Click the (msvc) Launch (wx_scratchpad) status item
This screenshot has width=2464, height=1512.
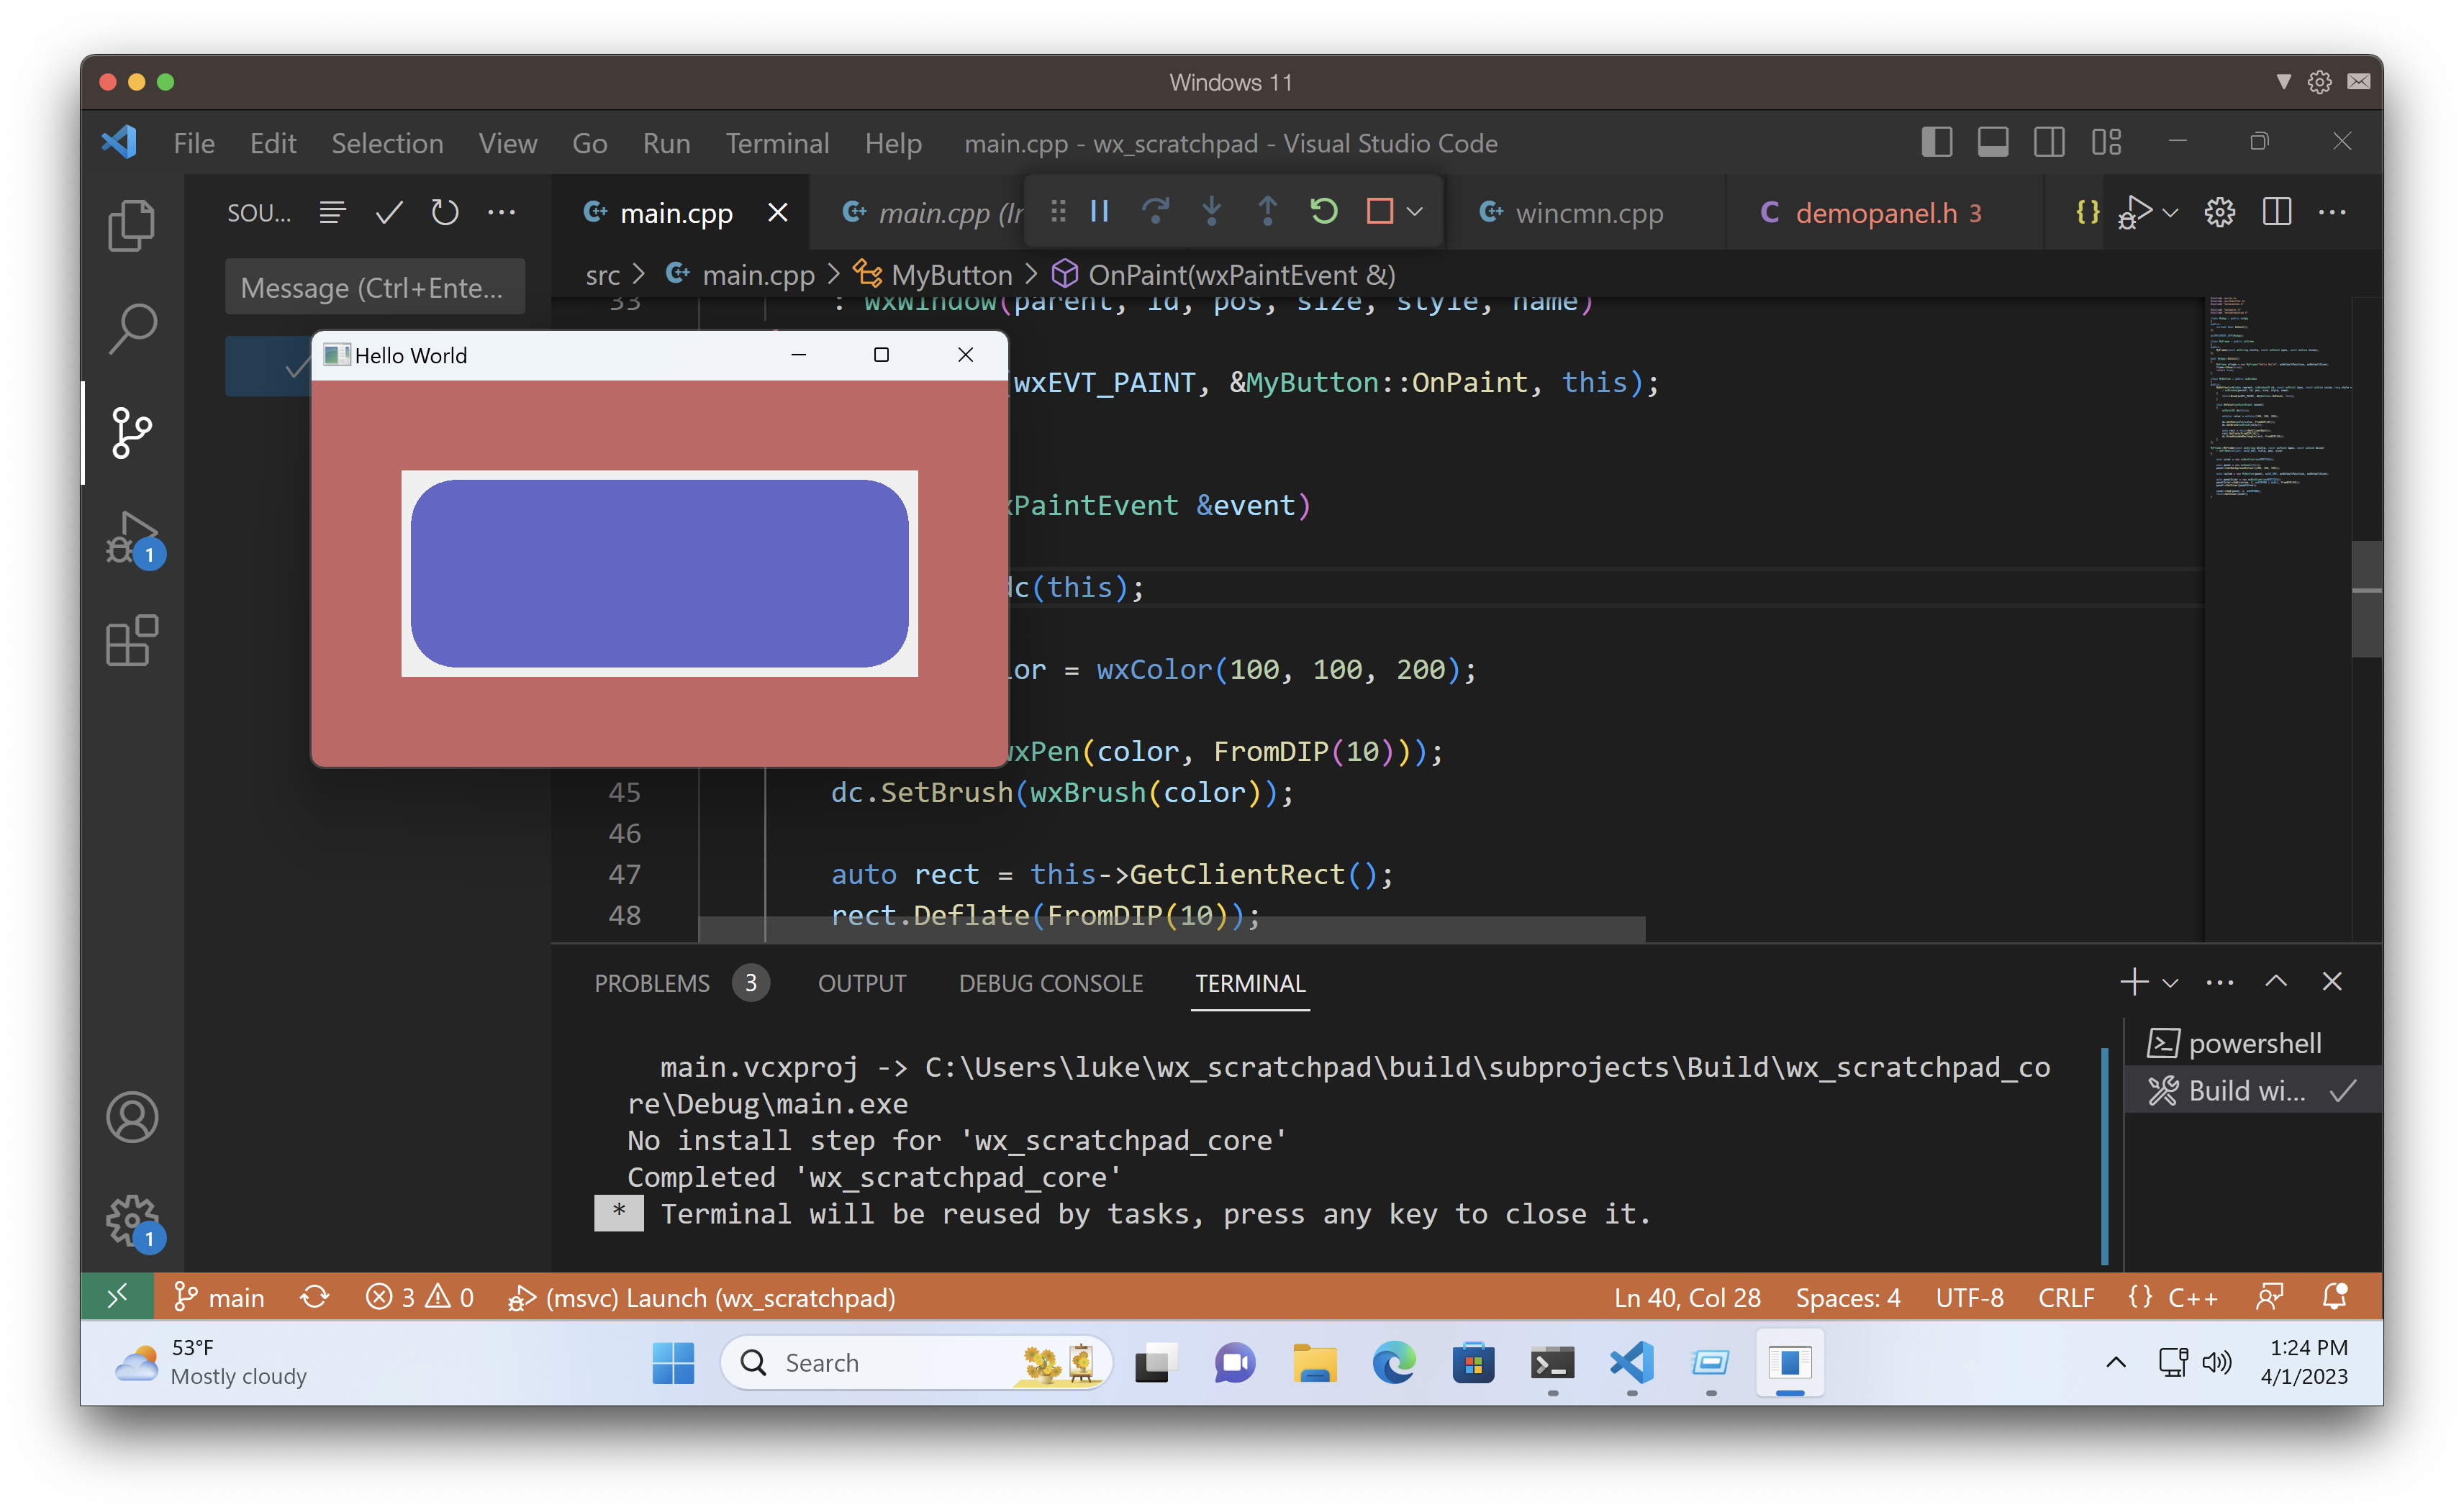click(x=700, y=1297)
